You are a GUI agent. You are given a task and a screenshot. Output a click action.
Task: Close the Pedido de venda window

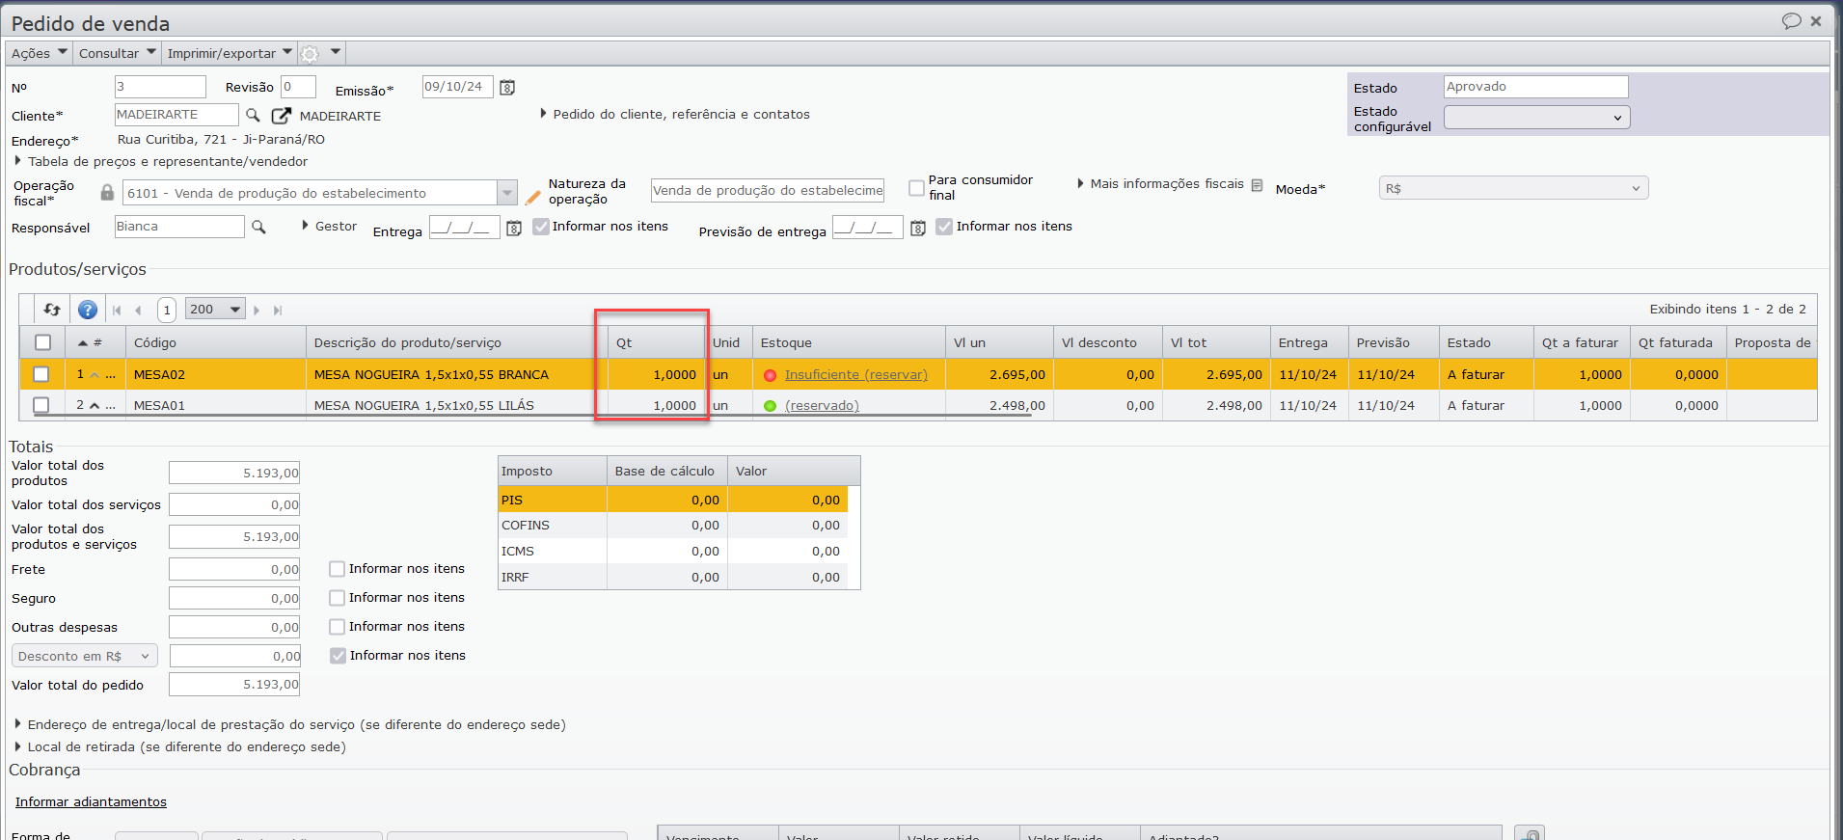click(1816, 21)
